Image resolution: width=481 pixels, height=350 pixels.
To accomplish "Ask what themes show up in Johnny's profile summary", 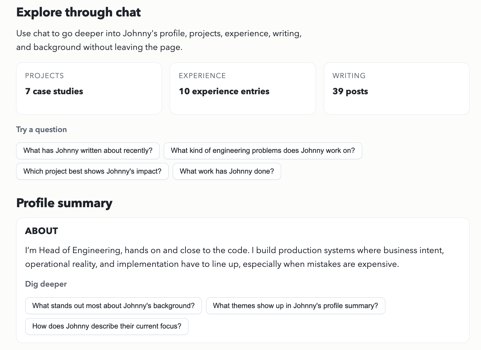I will point(296,305).
